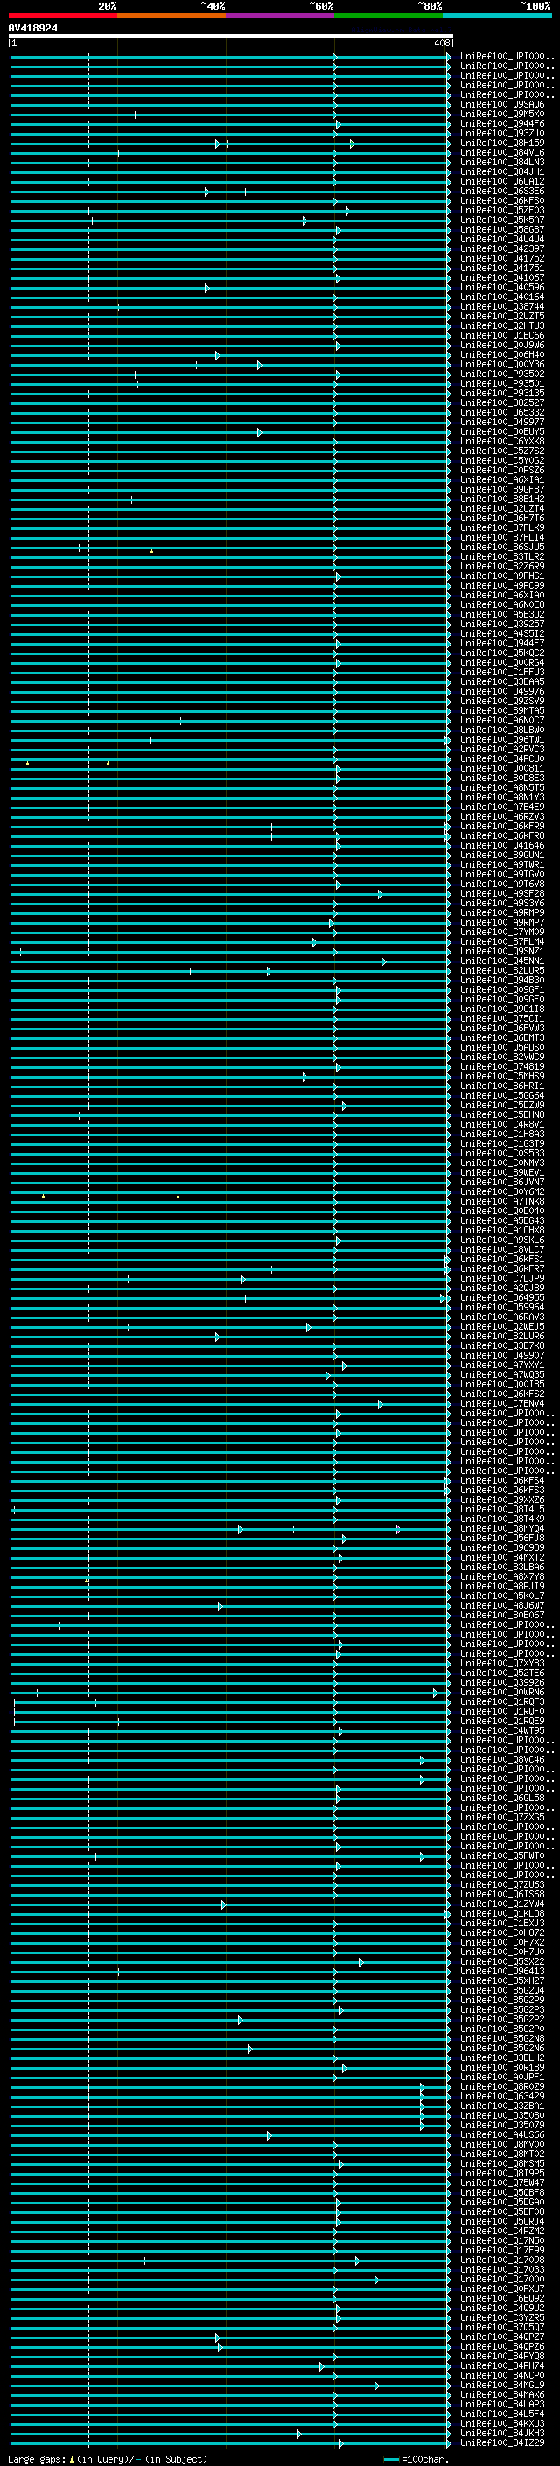Select hit UniRef100_A1CHX8
Image resolution: width=560 pixels, height=2466 pixels.
click(x=502, y=1230)
